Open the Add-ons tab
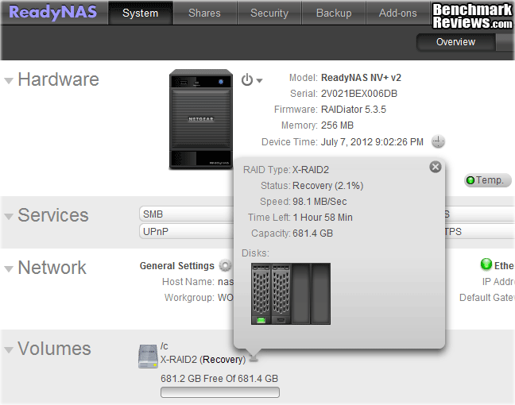Image resolution: width=515 pixels, height=405 pixels. pyautogui.click(x=397, y=13)
